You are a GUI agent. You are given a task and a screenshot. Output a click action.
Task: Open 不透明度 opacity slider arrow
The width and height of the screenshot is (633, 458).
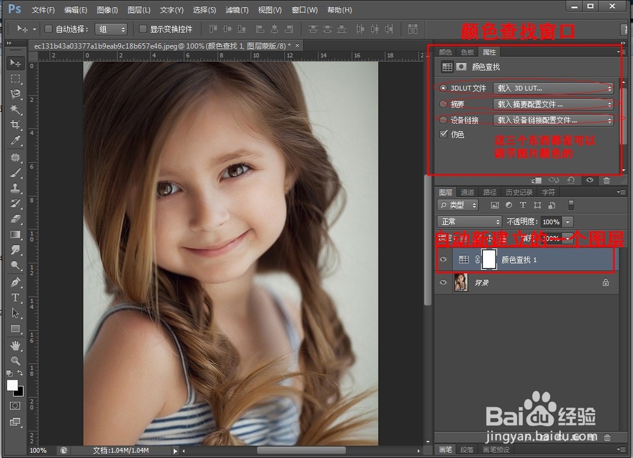coord(568,222)
